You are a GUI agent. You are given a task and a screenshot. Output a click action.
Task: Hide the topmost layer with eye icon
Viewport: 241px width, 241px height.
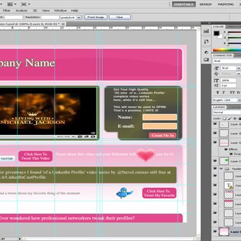pyautogui.click(x=215, y=124)
